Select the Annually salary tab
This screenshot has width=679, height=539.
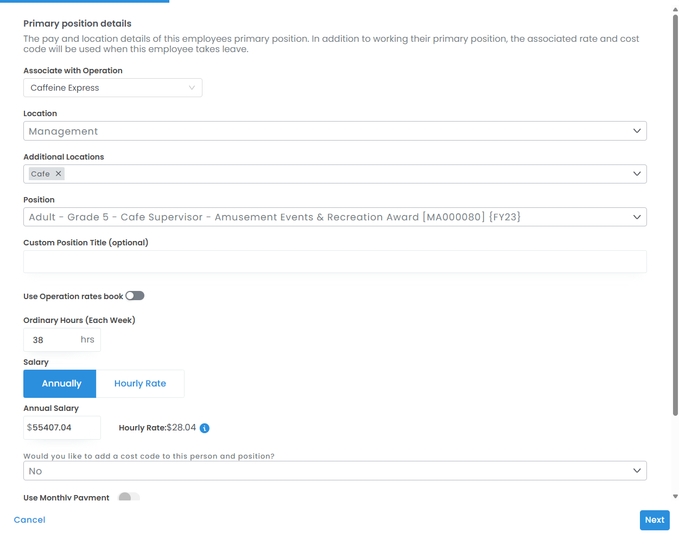click(60, 384)
